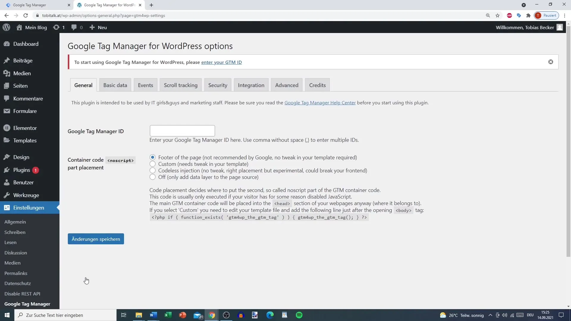
Task: Open Google Tag Manager Help Center link
Action: click(x=320, y=103)
